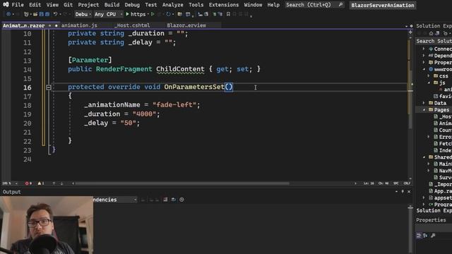Click the OnParametersSet method name

pyautogui.click(x=194, y=87)
